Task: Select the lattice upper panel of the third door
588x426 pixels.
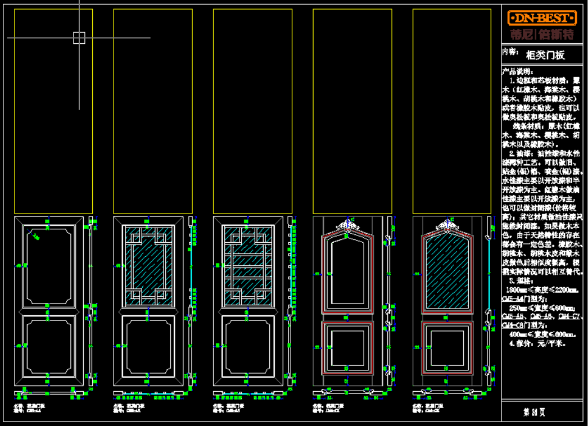Action: pyautogui.click(x=248, y=265)
